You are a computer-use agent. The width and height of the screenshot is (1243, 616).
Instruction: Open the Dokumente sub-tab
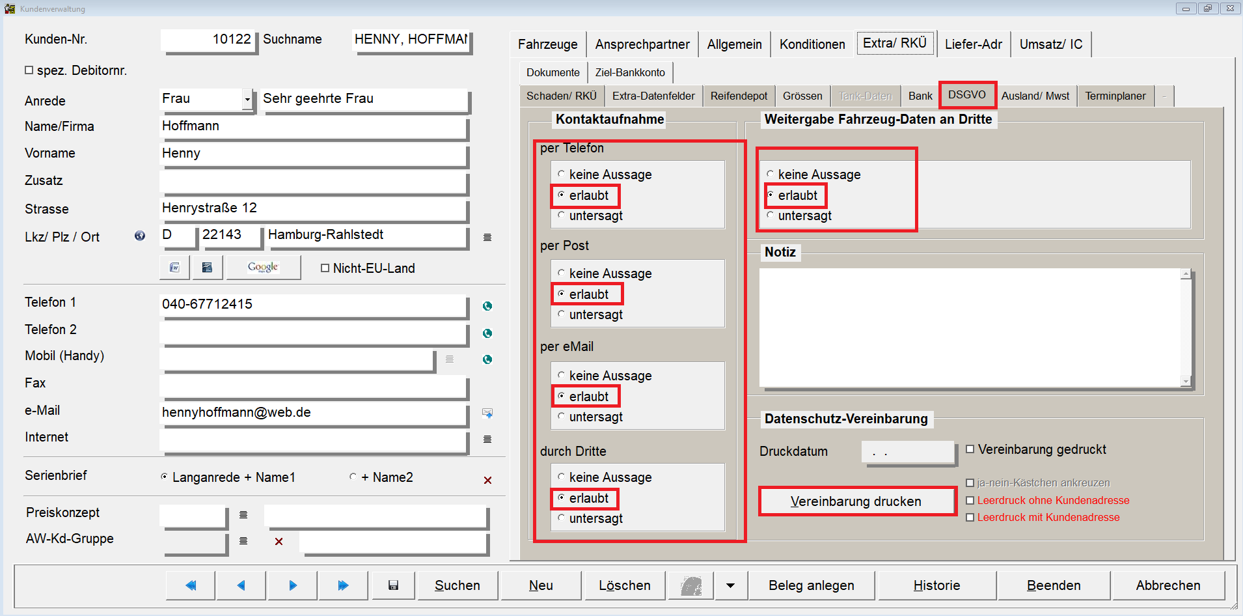(x=553, y=72)
